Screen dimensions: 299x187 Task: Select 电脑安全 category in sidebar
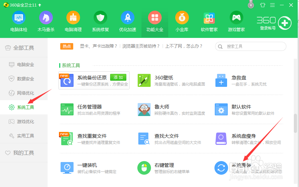(24, 65)
